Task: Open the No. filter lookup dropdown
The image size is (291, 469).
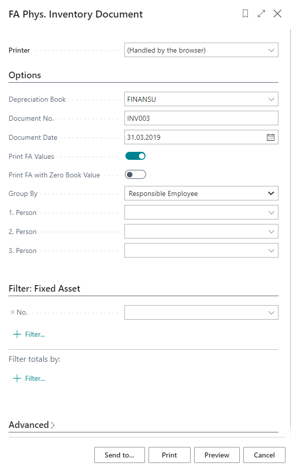Action: (271, 313)
